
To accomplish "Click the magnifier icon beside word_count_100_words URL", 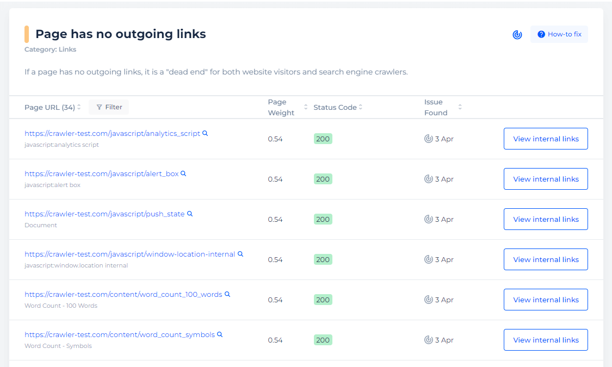I will (227, 294).
